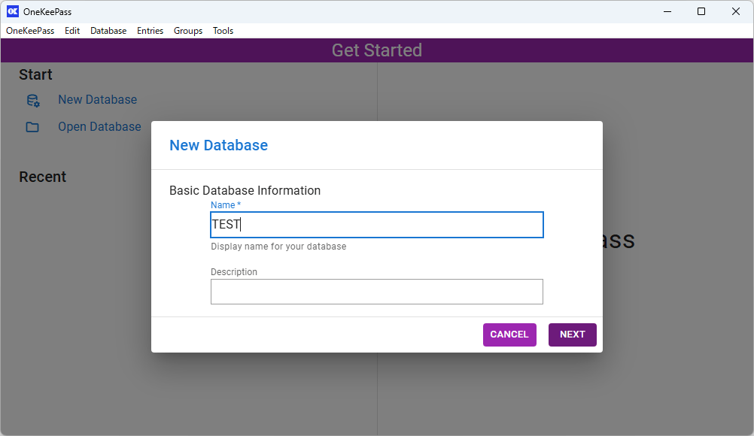Open the Tools menu
This screenshot has height=436, width=754.
tap(223, 31)
